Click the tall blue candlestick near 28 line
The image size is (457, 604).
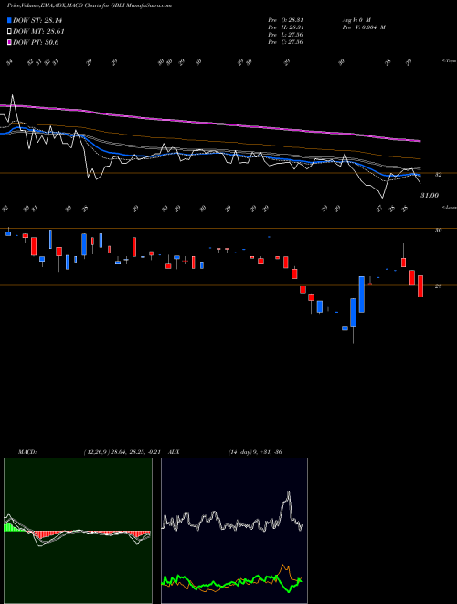click(362, 295)
